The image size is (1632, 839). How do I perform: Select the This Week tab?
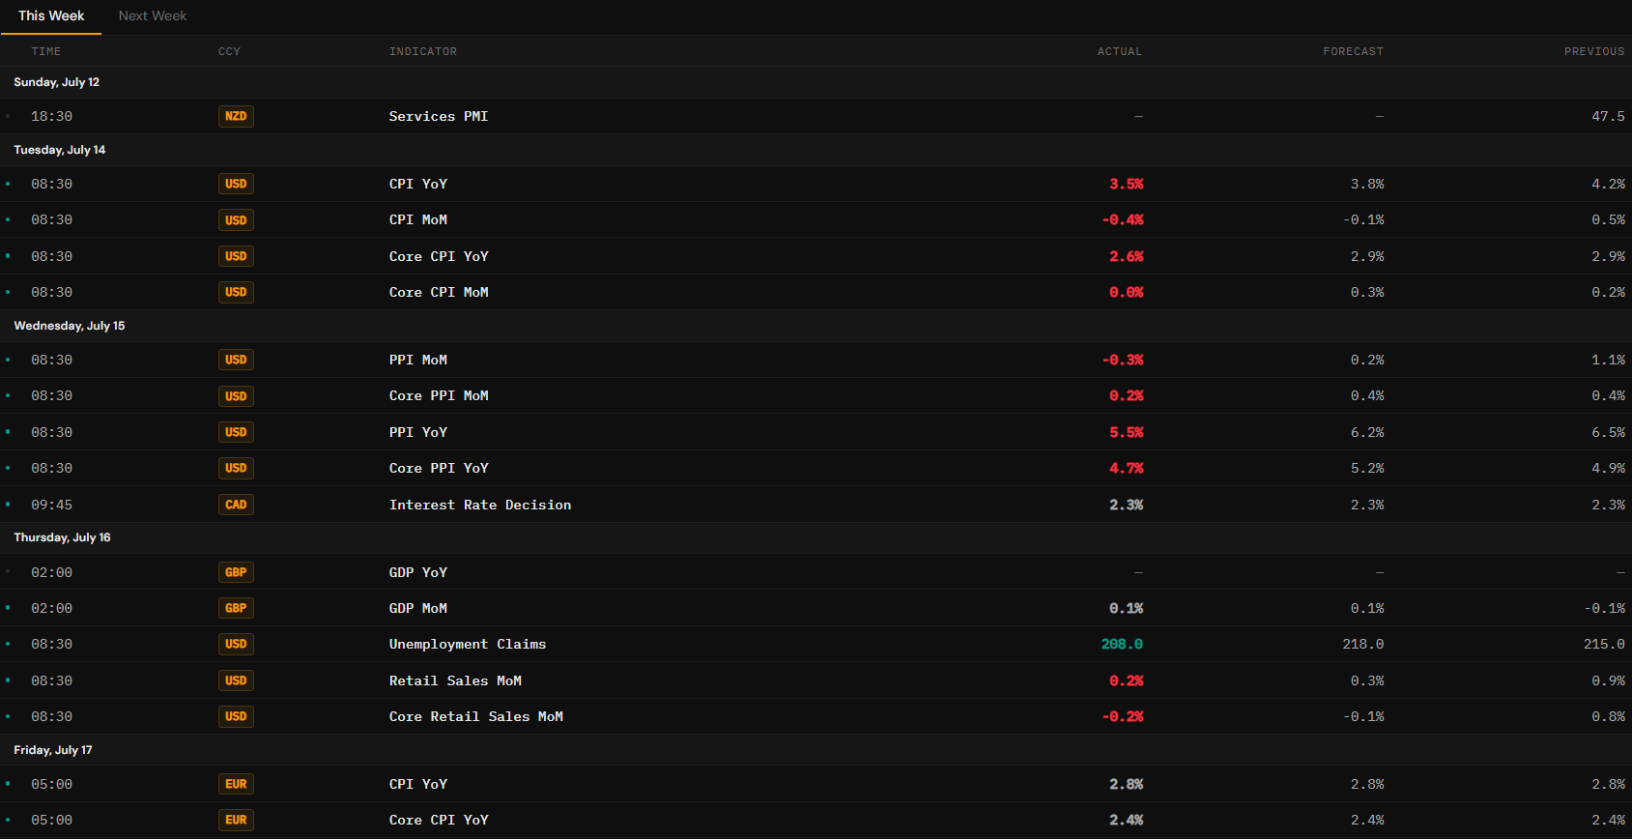51,15
